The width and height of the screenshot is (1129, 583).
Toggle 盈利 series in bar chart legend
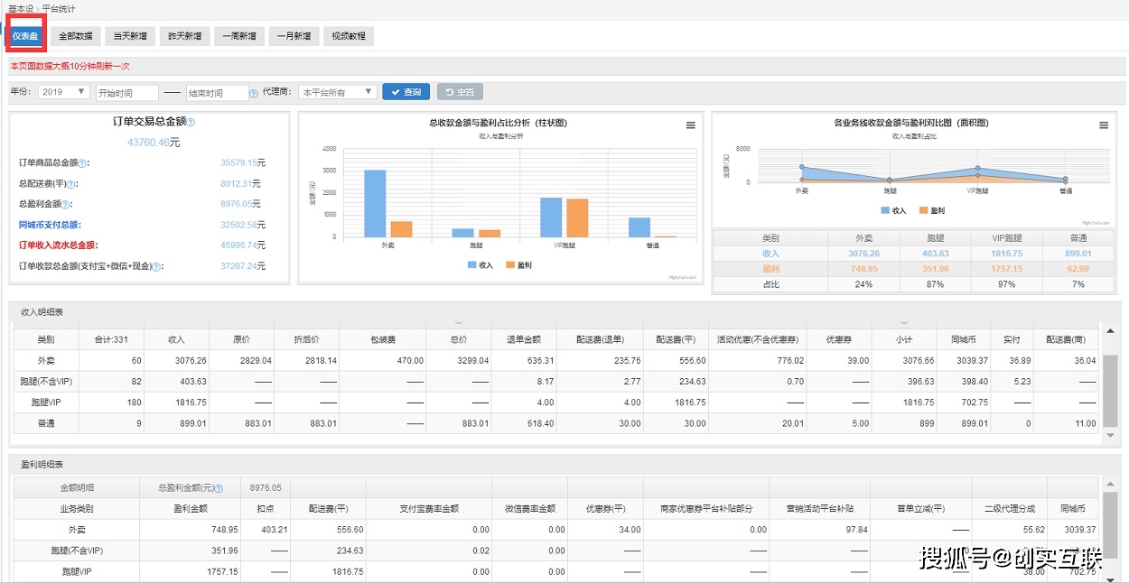(518, 265)
